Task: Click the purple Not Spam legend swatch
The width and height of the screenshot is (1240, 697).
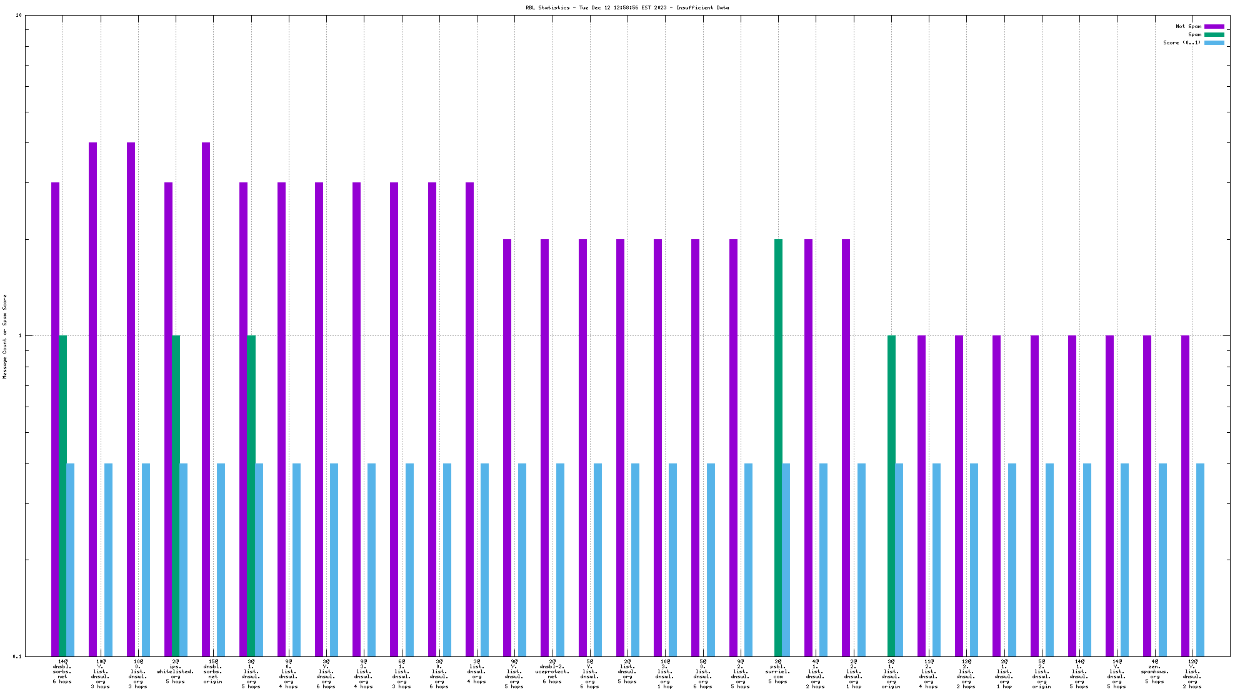Action: point(1214,26)
